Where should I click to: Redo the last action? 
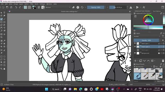[x=20, y=7]
